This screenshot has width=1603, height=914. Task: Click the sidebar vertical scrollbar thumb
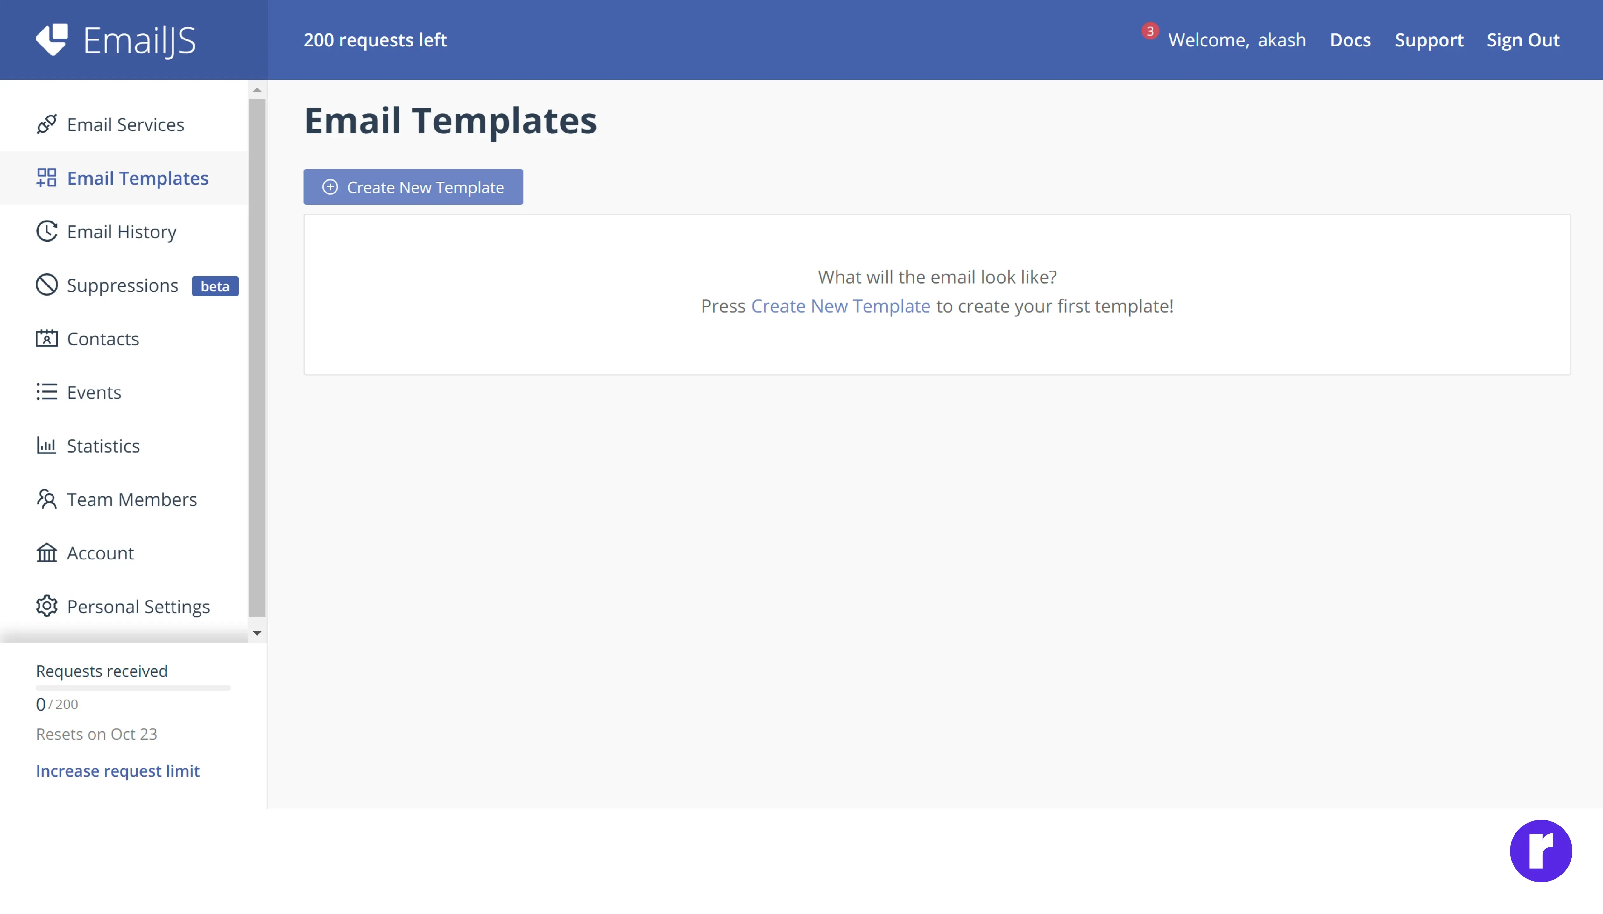(257, 358)
